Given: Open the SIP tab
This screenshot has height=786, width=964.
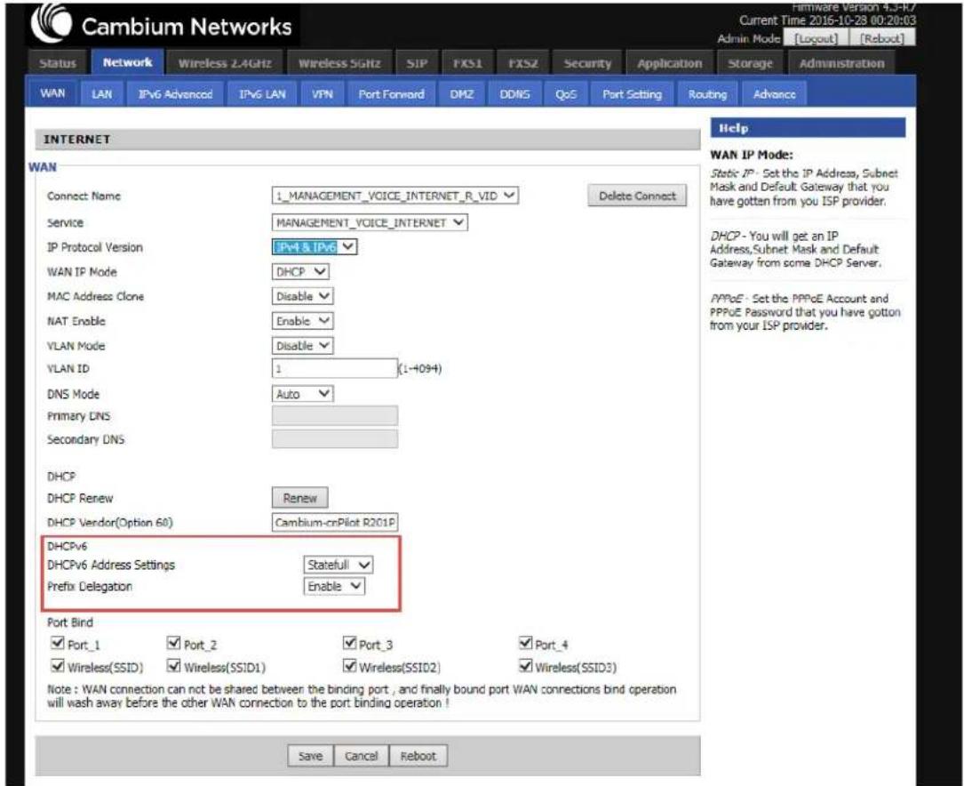Looking at the screenshot, I should point(416,63).
